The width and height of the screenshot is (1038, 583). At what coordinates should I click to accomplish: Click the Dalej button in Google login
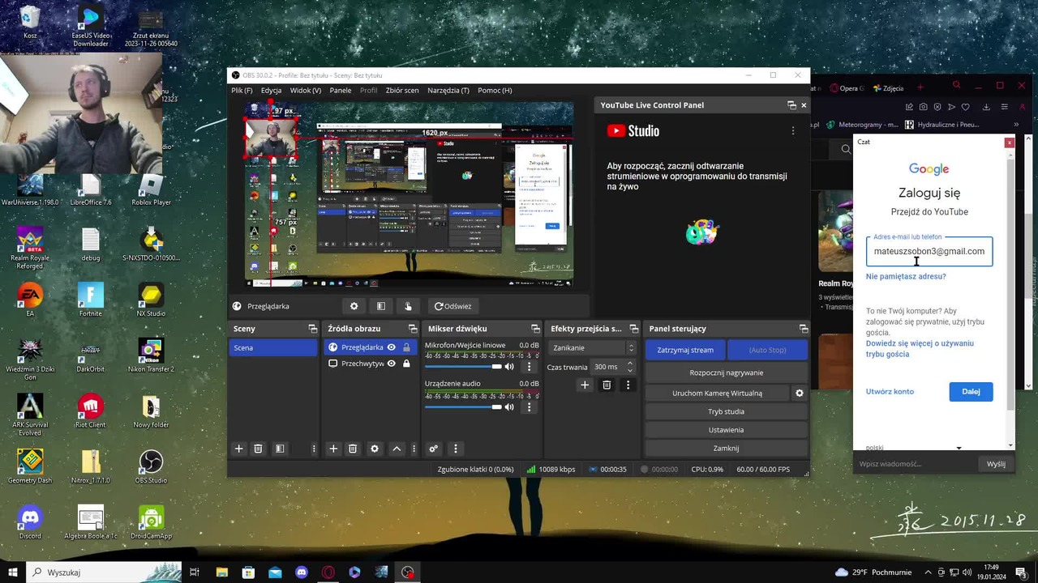click(x=971, y=391)
